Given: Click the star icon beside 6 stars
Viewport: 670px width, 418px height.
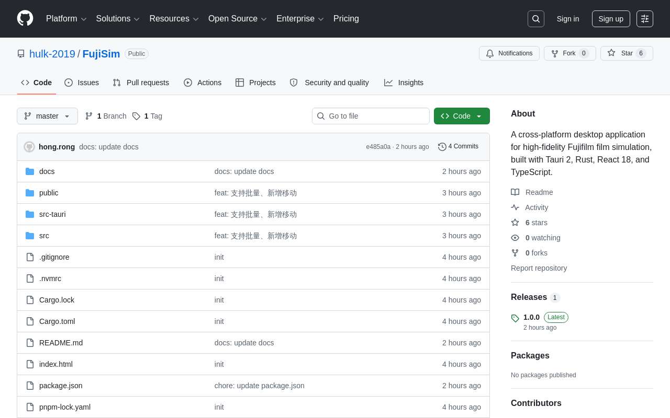Looking at the screenshot, I should pyautogui.click(x=515, y=223).
